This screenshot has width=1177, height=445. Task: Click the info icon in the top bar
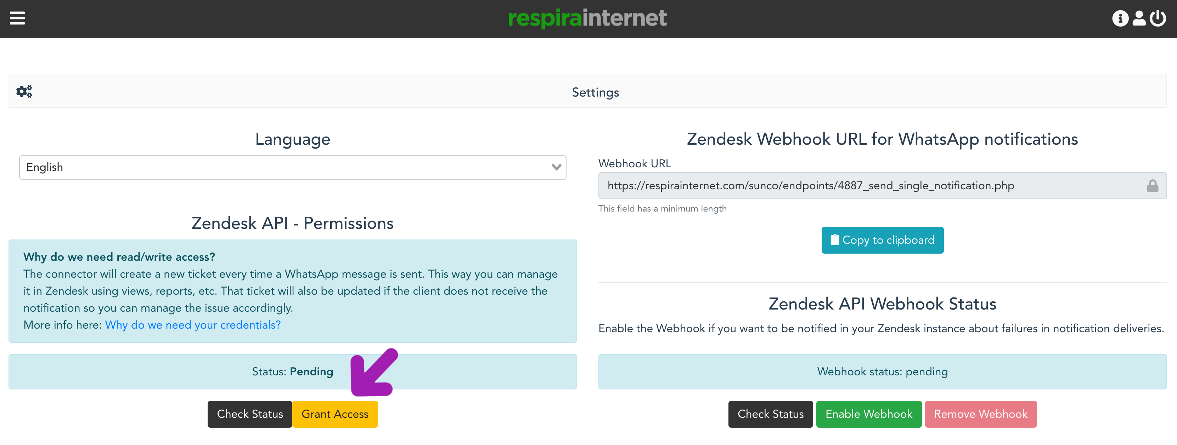point(1120,18)
